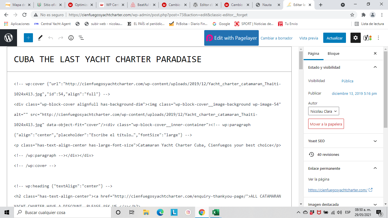Switch to the Bloque sidebar tab
This screenshot has height=218, width=388.
click(x=333, y=53)
